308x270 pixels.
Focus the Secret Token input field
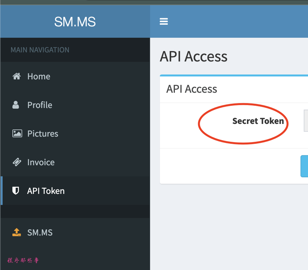point(306,121)
